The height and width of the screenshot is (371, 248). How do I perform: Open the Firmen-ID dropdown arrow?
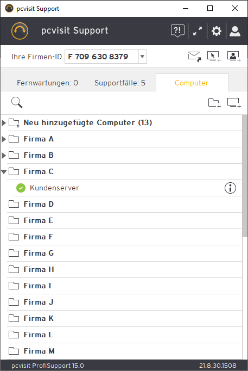pyautogui.click(x=142, y=57)
